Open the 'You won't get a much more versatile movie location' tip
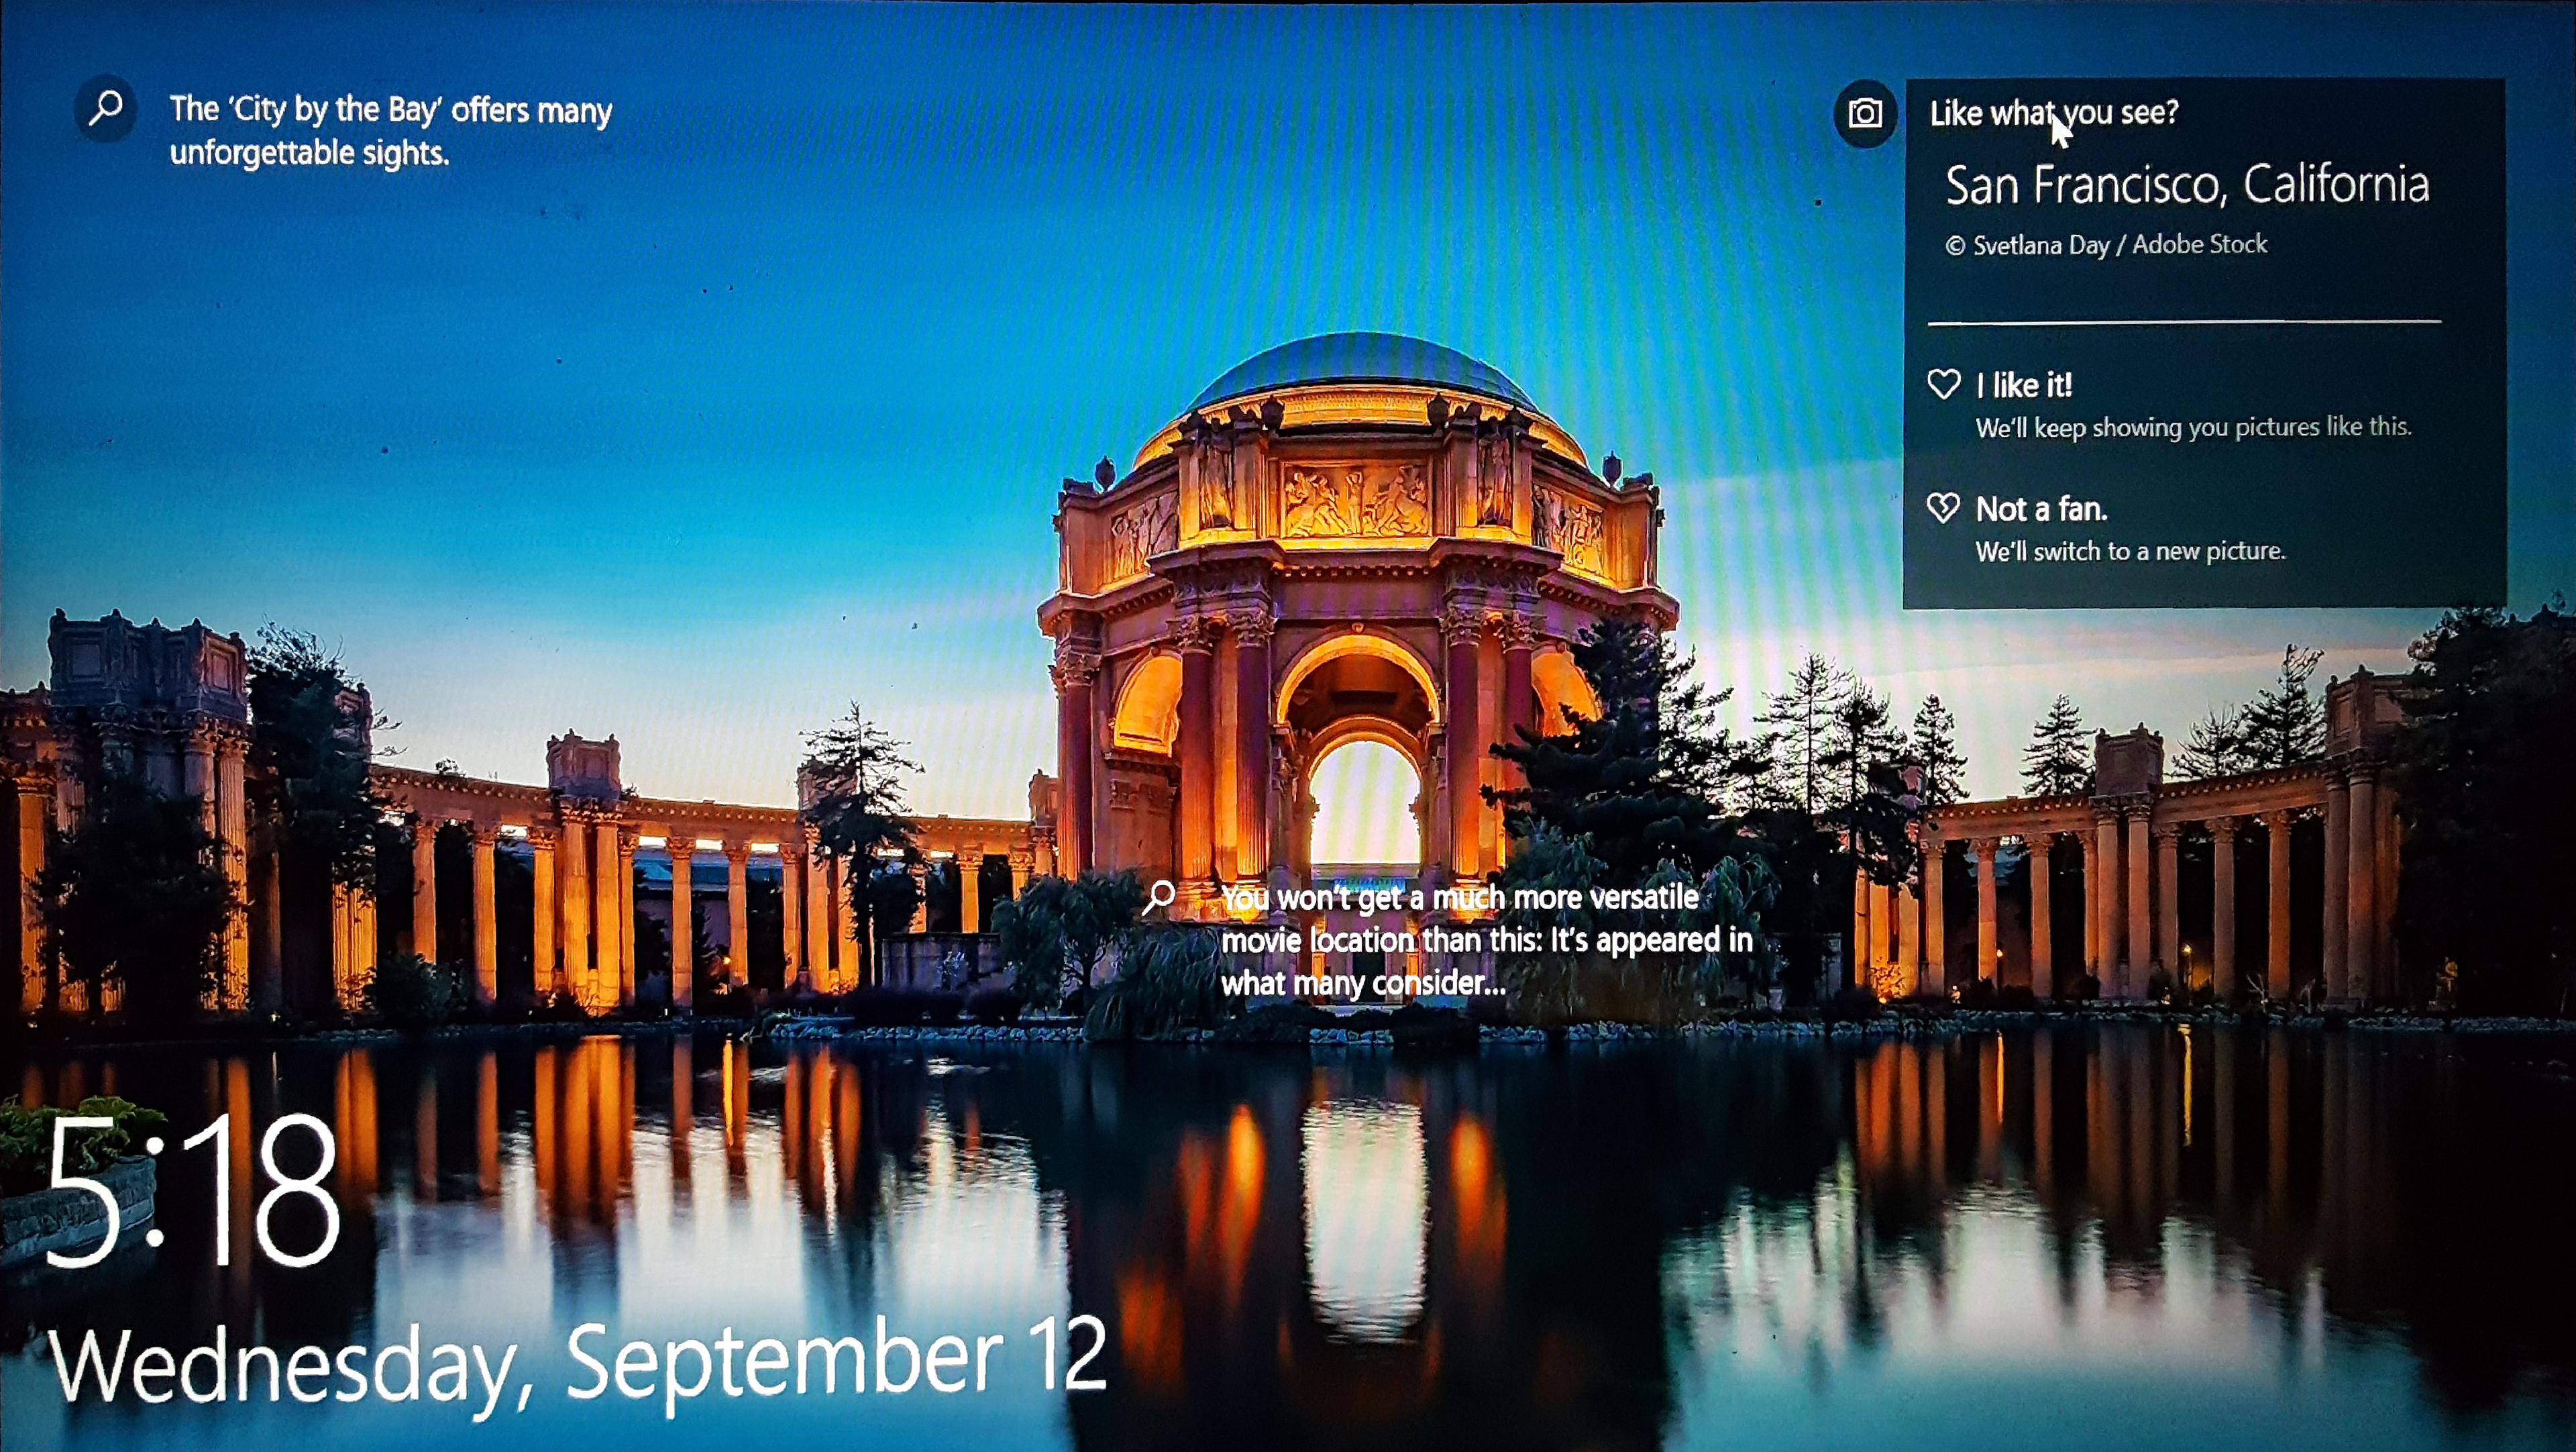This screenshot has width=2576, height=1452. (1487, 940)
